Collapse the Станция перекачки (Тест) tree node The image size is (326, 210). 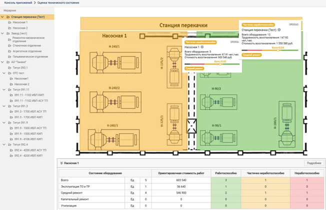tap(2, 17)
